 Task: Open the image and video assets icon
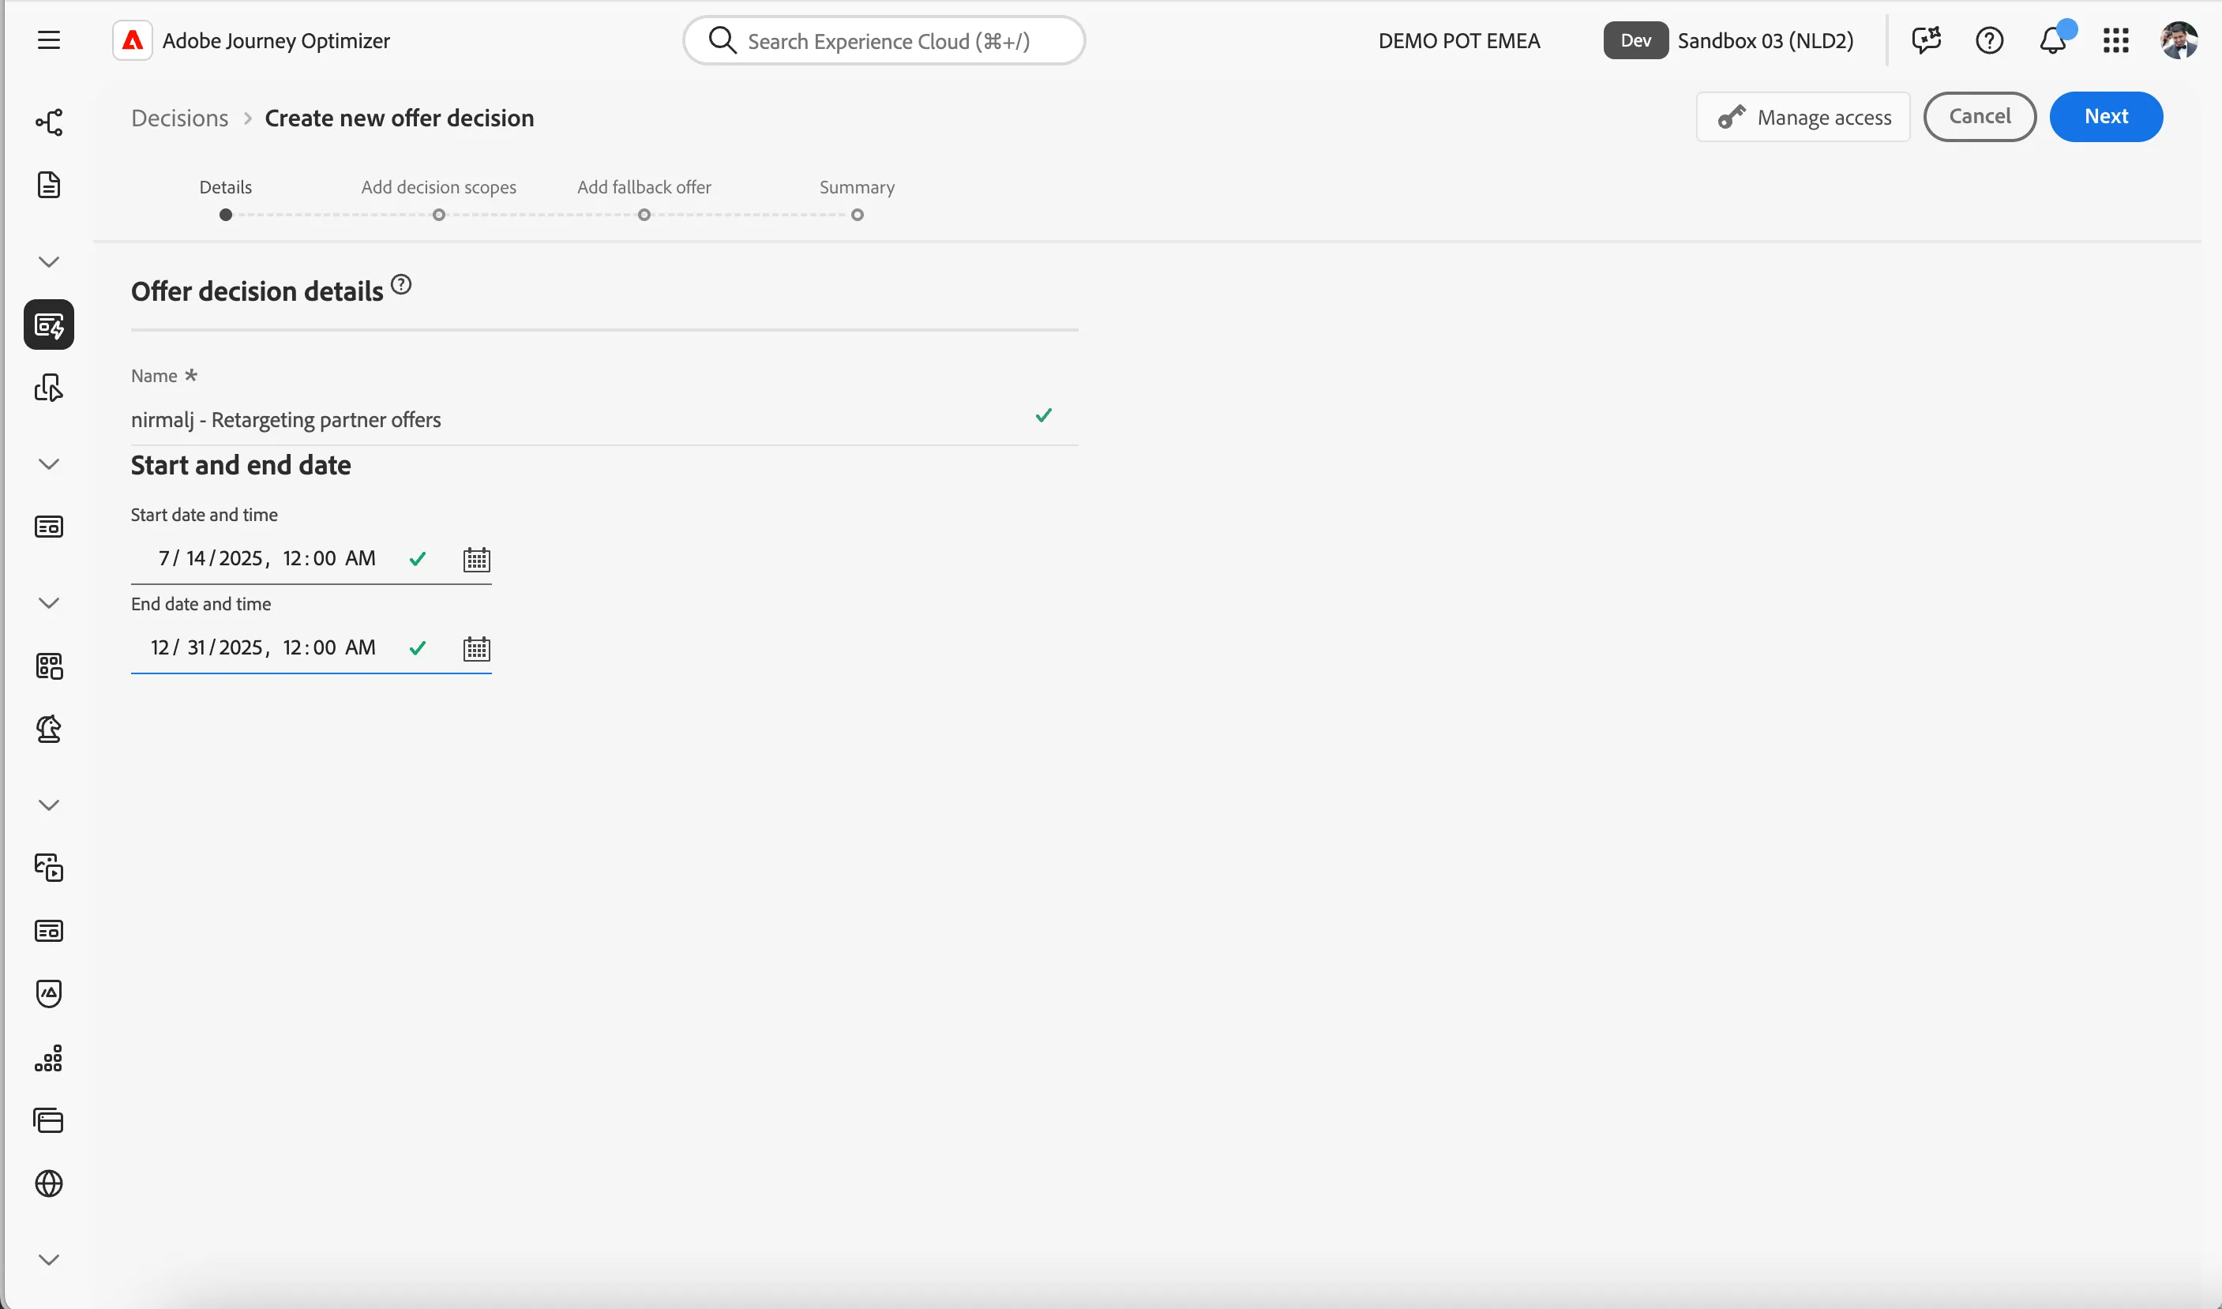tap(48, 868)
